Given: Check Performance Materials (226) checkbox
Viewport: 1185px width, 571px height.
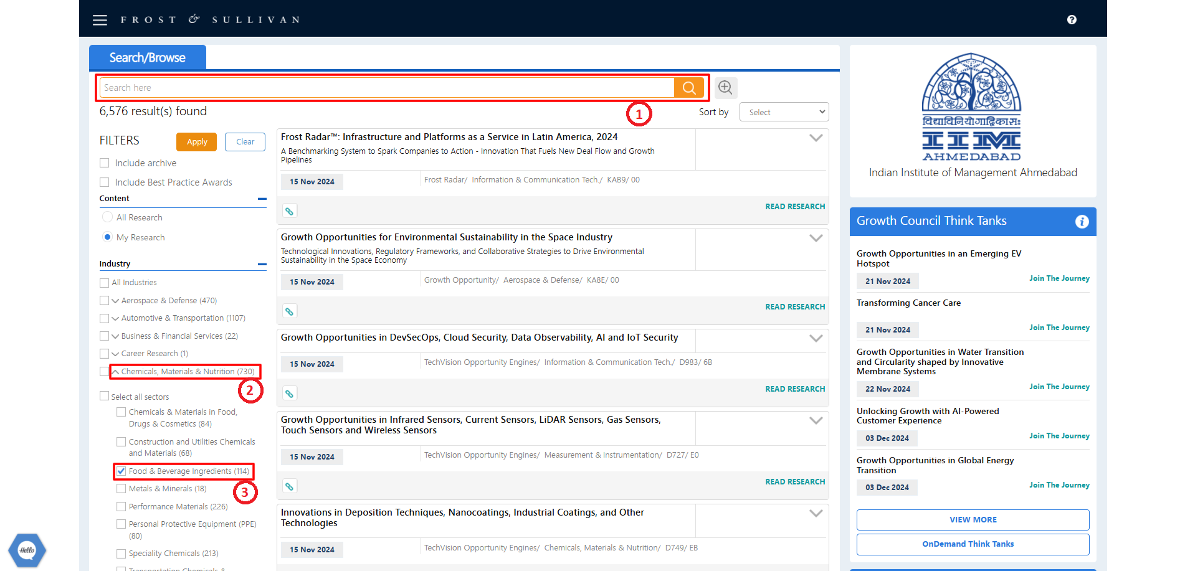Looking at the screenshot, I should [121, 507].
